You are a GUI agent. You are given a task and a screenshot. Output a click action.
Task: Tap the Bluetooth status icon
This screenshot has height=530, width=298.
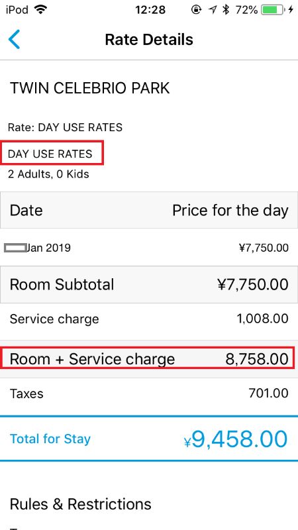226,10
